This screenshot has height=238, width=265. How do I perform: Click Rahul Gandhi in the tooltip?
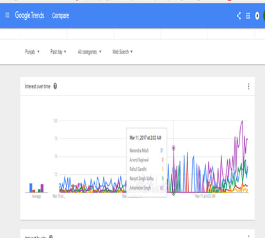point(138,169)
